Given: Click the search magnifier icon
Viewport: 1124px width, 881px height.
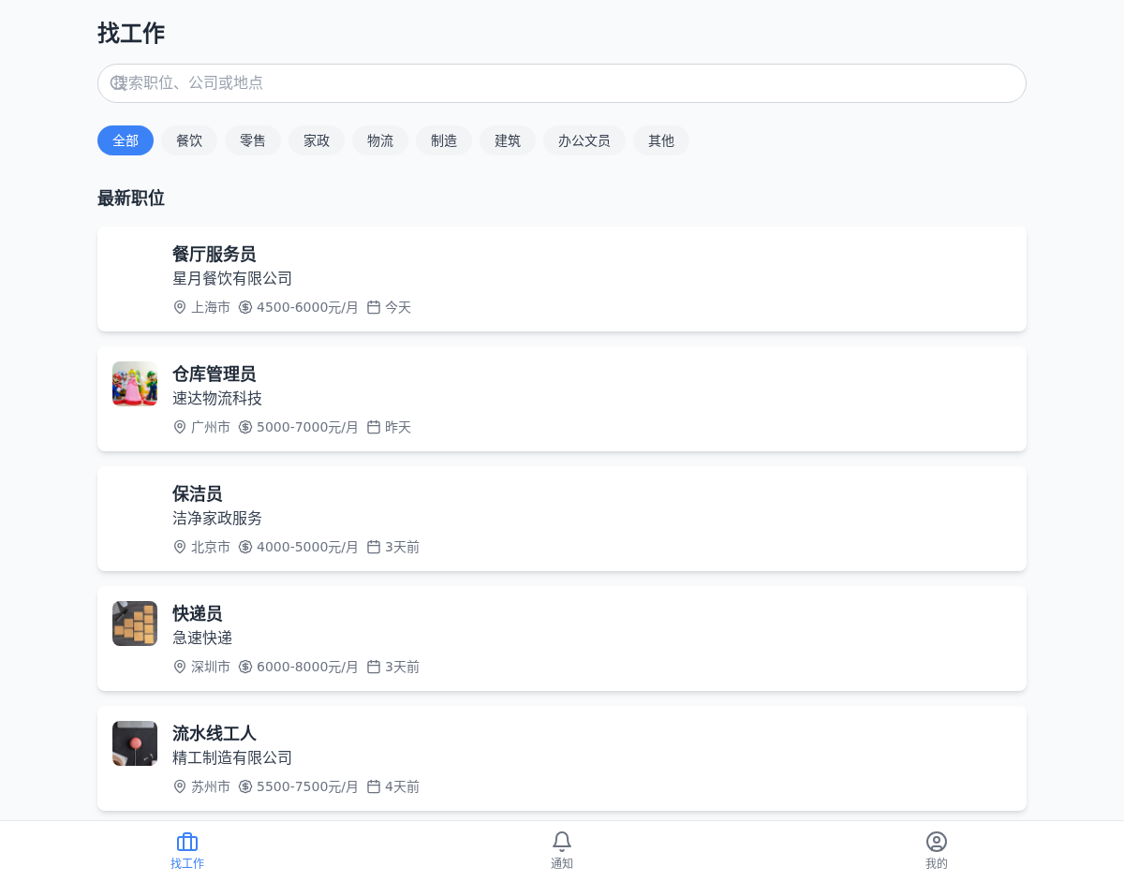Looking at the screenshot, I should pyautogui.click(x=118, y=83).
